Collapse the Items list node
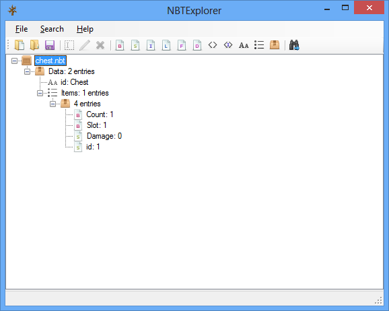 pyautogui.click(x=40, y=94)
